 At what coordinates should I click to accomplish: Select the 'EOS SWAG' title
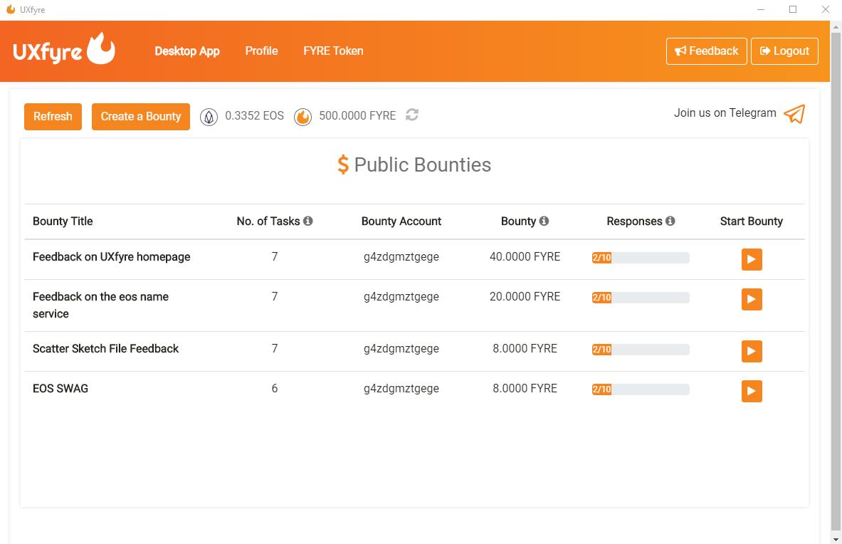click(60, 388)
